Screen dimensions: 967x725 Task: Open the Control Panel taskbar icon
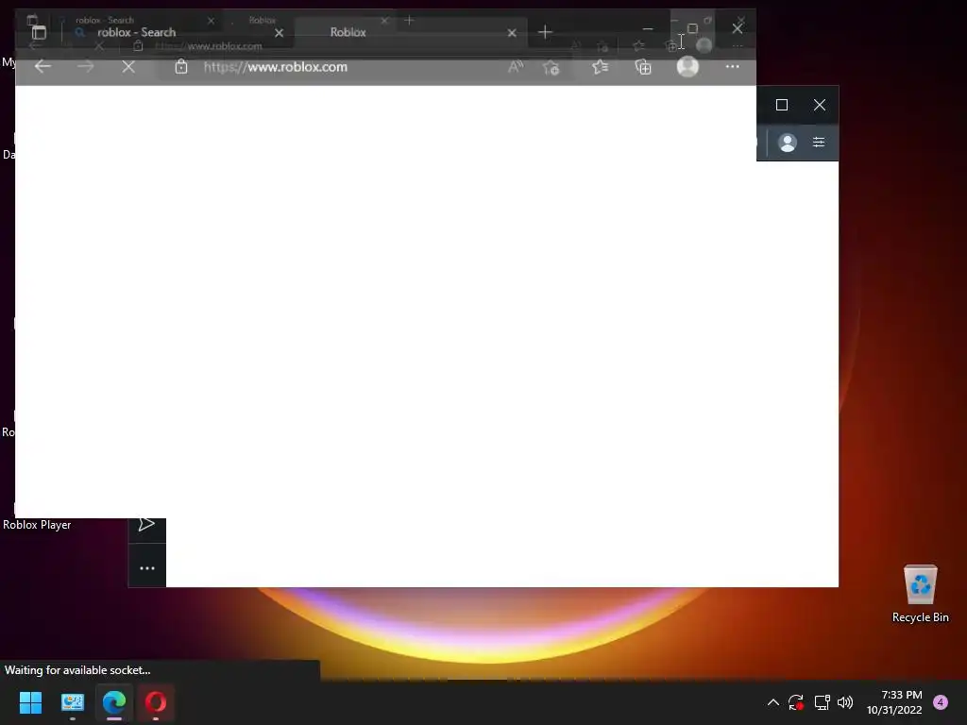click(x=72, y=702)
